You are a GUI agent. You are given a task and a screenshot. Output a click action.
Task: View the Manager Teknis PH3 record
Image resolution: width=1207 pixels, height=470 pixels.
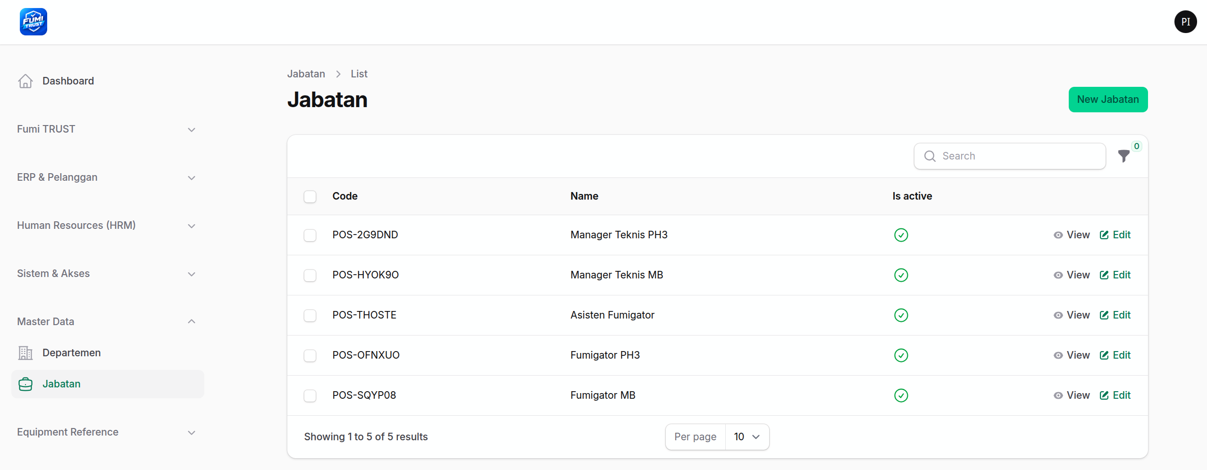click(x=1072, y=235)
